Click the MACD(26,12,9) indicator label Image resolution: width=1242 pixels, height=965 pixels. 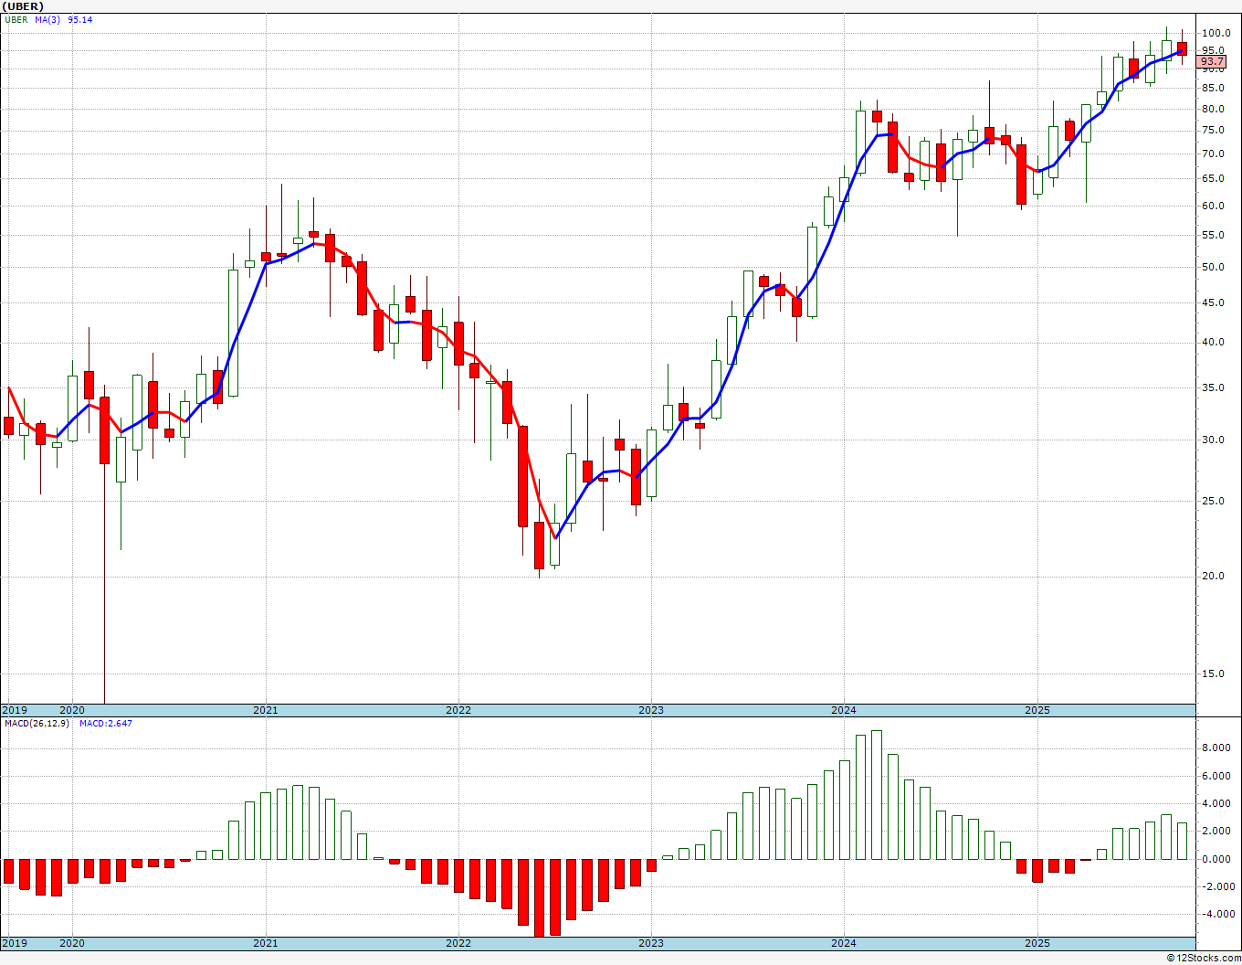pos(37,724)
